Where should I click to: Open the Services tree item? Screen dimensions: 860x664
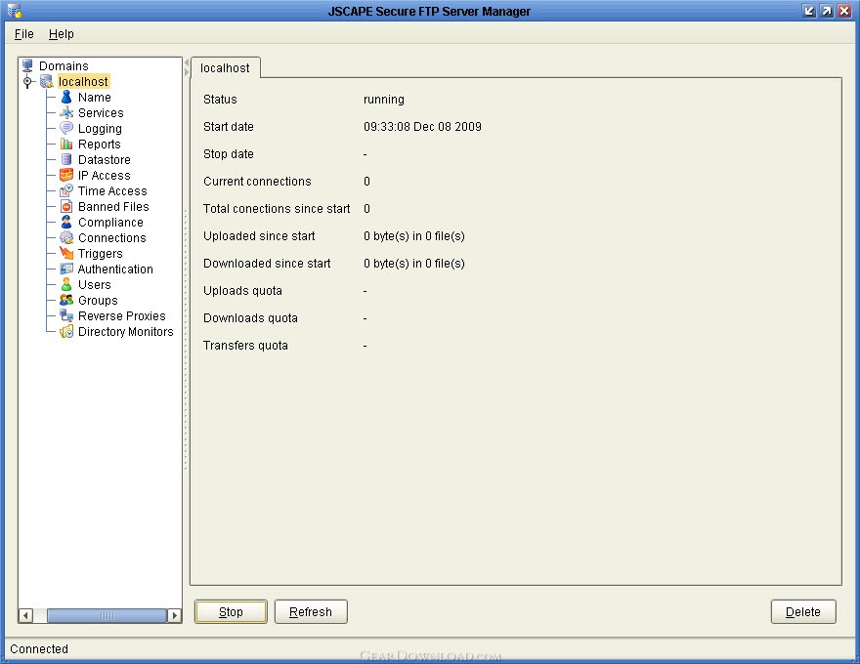point(101,113)
